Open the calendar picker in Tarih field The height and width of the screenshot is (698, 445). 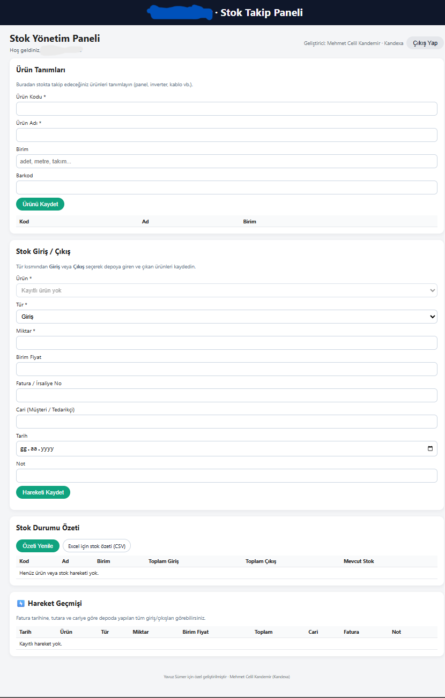click(x=430, y=449)
